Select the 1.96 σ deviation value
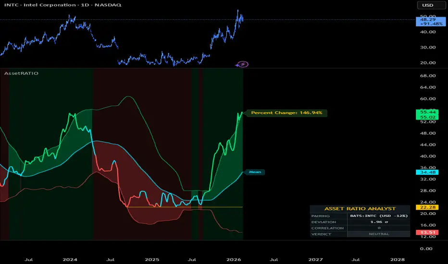Viewport: 448px width, 264px height. (379, 222)
